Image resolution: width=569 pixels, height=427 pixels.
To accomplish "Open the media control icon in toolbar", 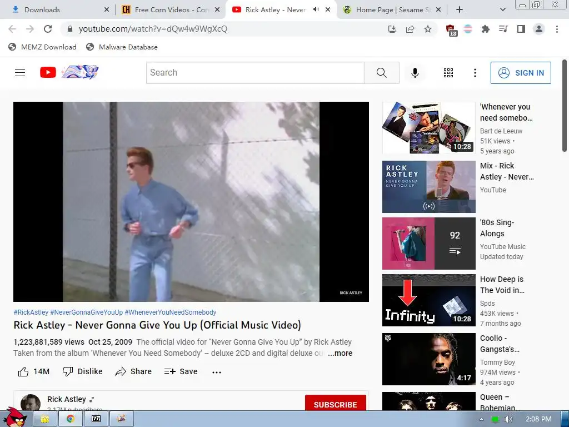I will point(503,29).
